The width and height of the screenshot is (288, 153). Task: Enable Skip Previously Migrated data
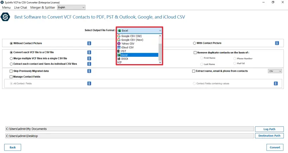[11, 71]
